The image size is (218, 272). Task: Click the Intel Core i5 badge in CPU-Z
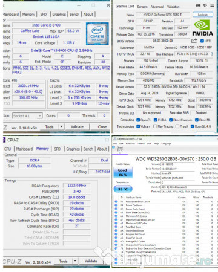(x=97, y=34)
